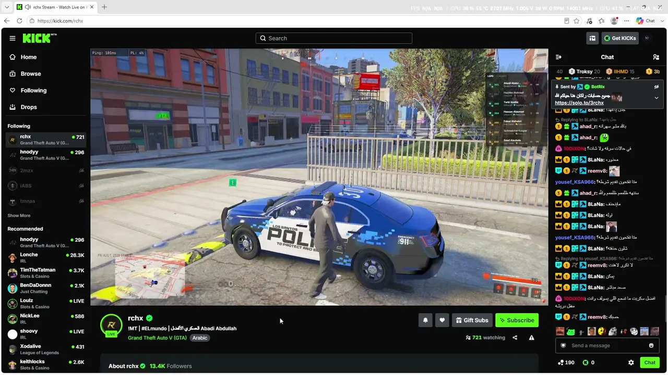
Task: Share the stream via share icon
Action: [515, 337]
